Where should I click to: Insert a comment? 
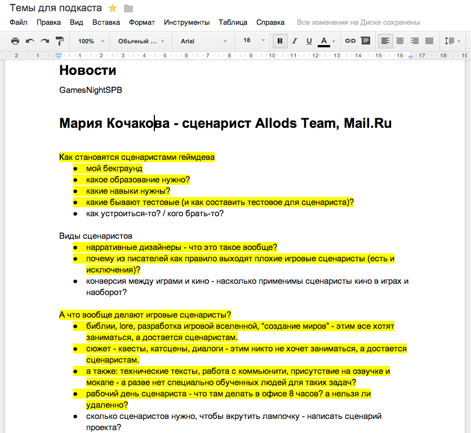(x=365, y=41)
